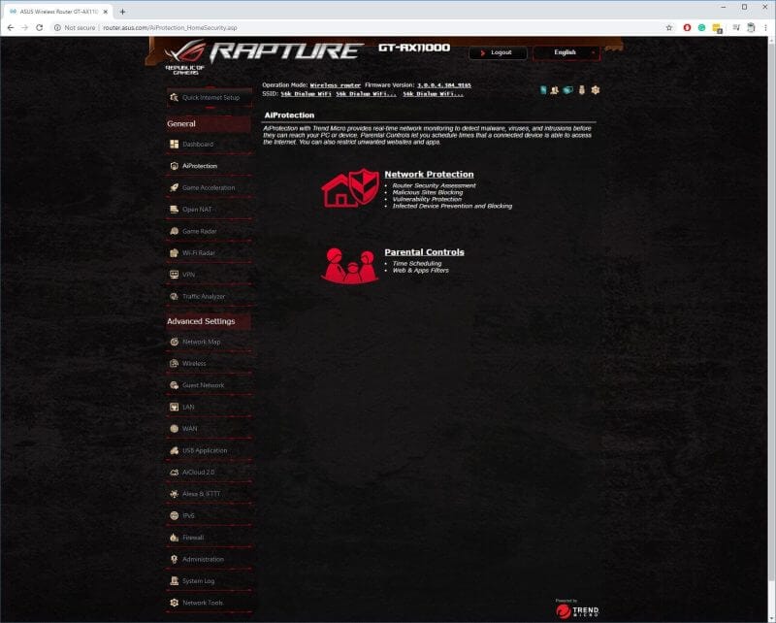Open the English language dropdown
The width and height of the screenshot is (776, 623).
(566, 52)
